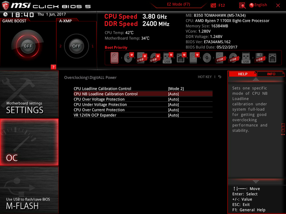Select the UEFI CD/DVD boot device icon
286x214 pixels.
point(128,58)
